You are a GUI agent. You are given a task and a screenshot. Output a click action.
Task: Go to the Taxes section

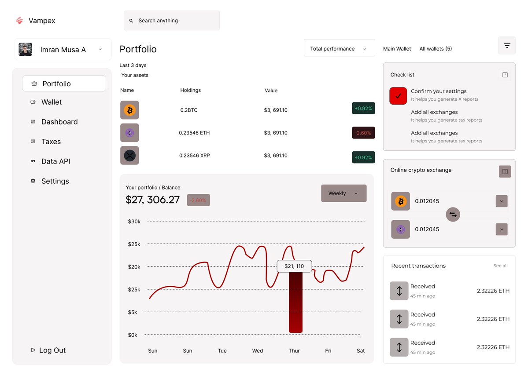pyautogui.click(x=51, y=142)
